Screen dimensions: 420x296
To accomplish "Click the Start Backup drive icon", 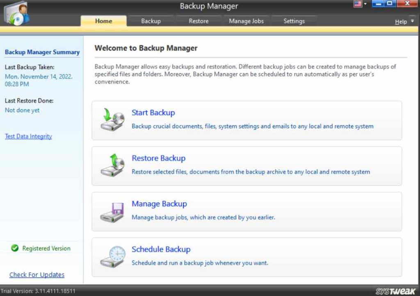I will coord(112,120).
